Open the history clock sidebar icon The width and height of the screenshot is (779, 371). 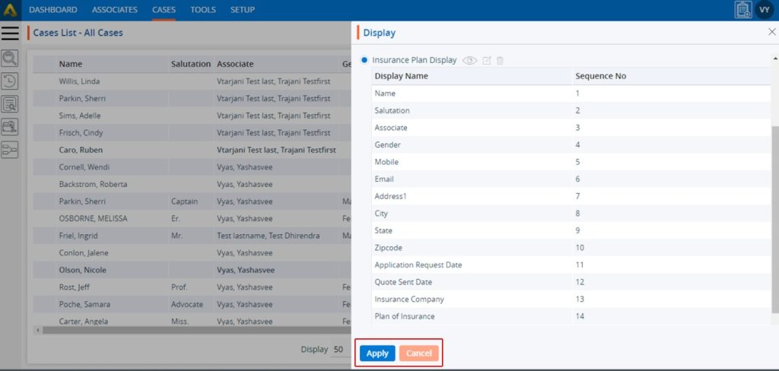click(10, 81)
